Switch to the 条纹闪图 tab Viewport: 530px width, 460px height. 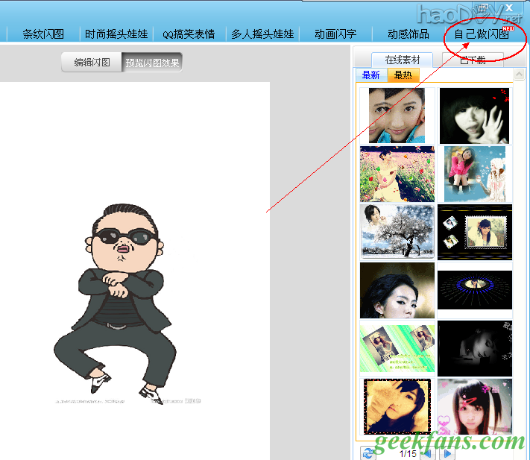(x=42, y=34)
